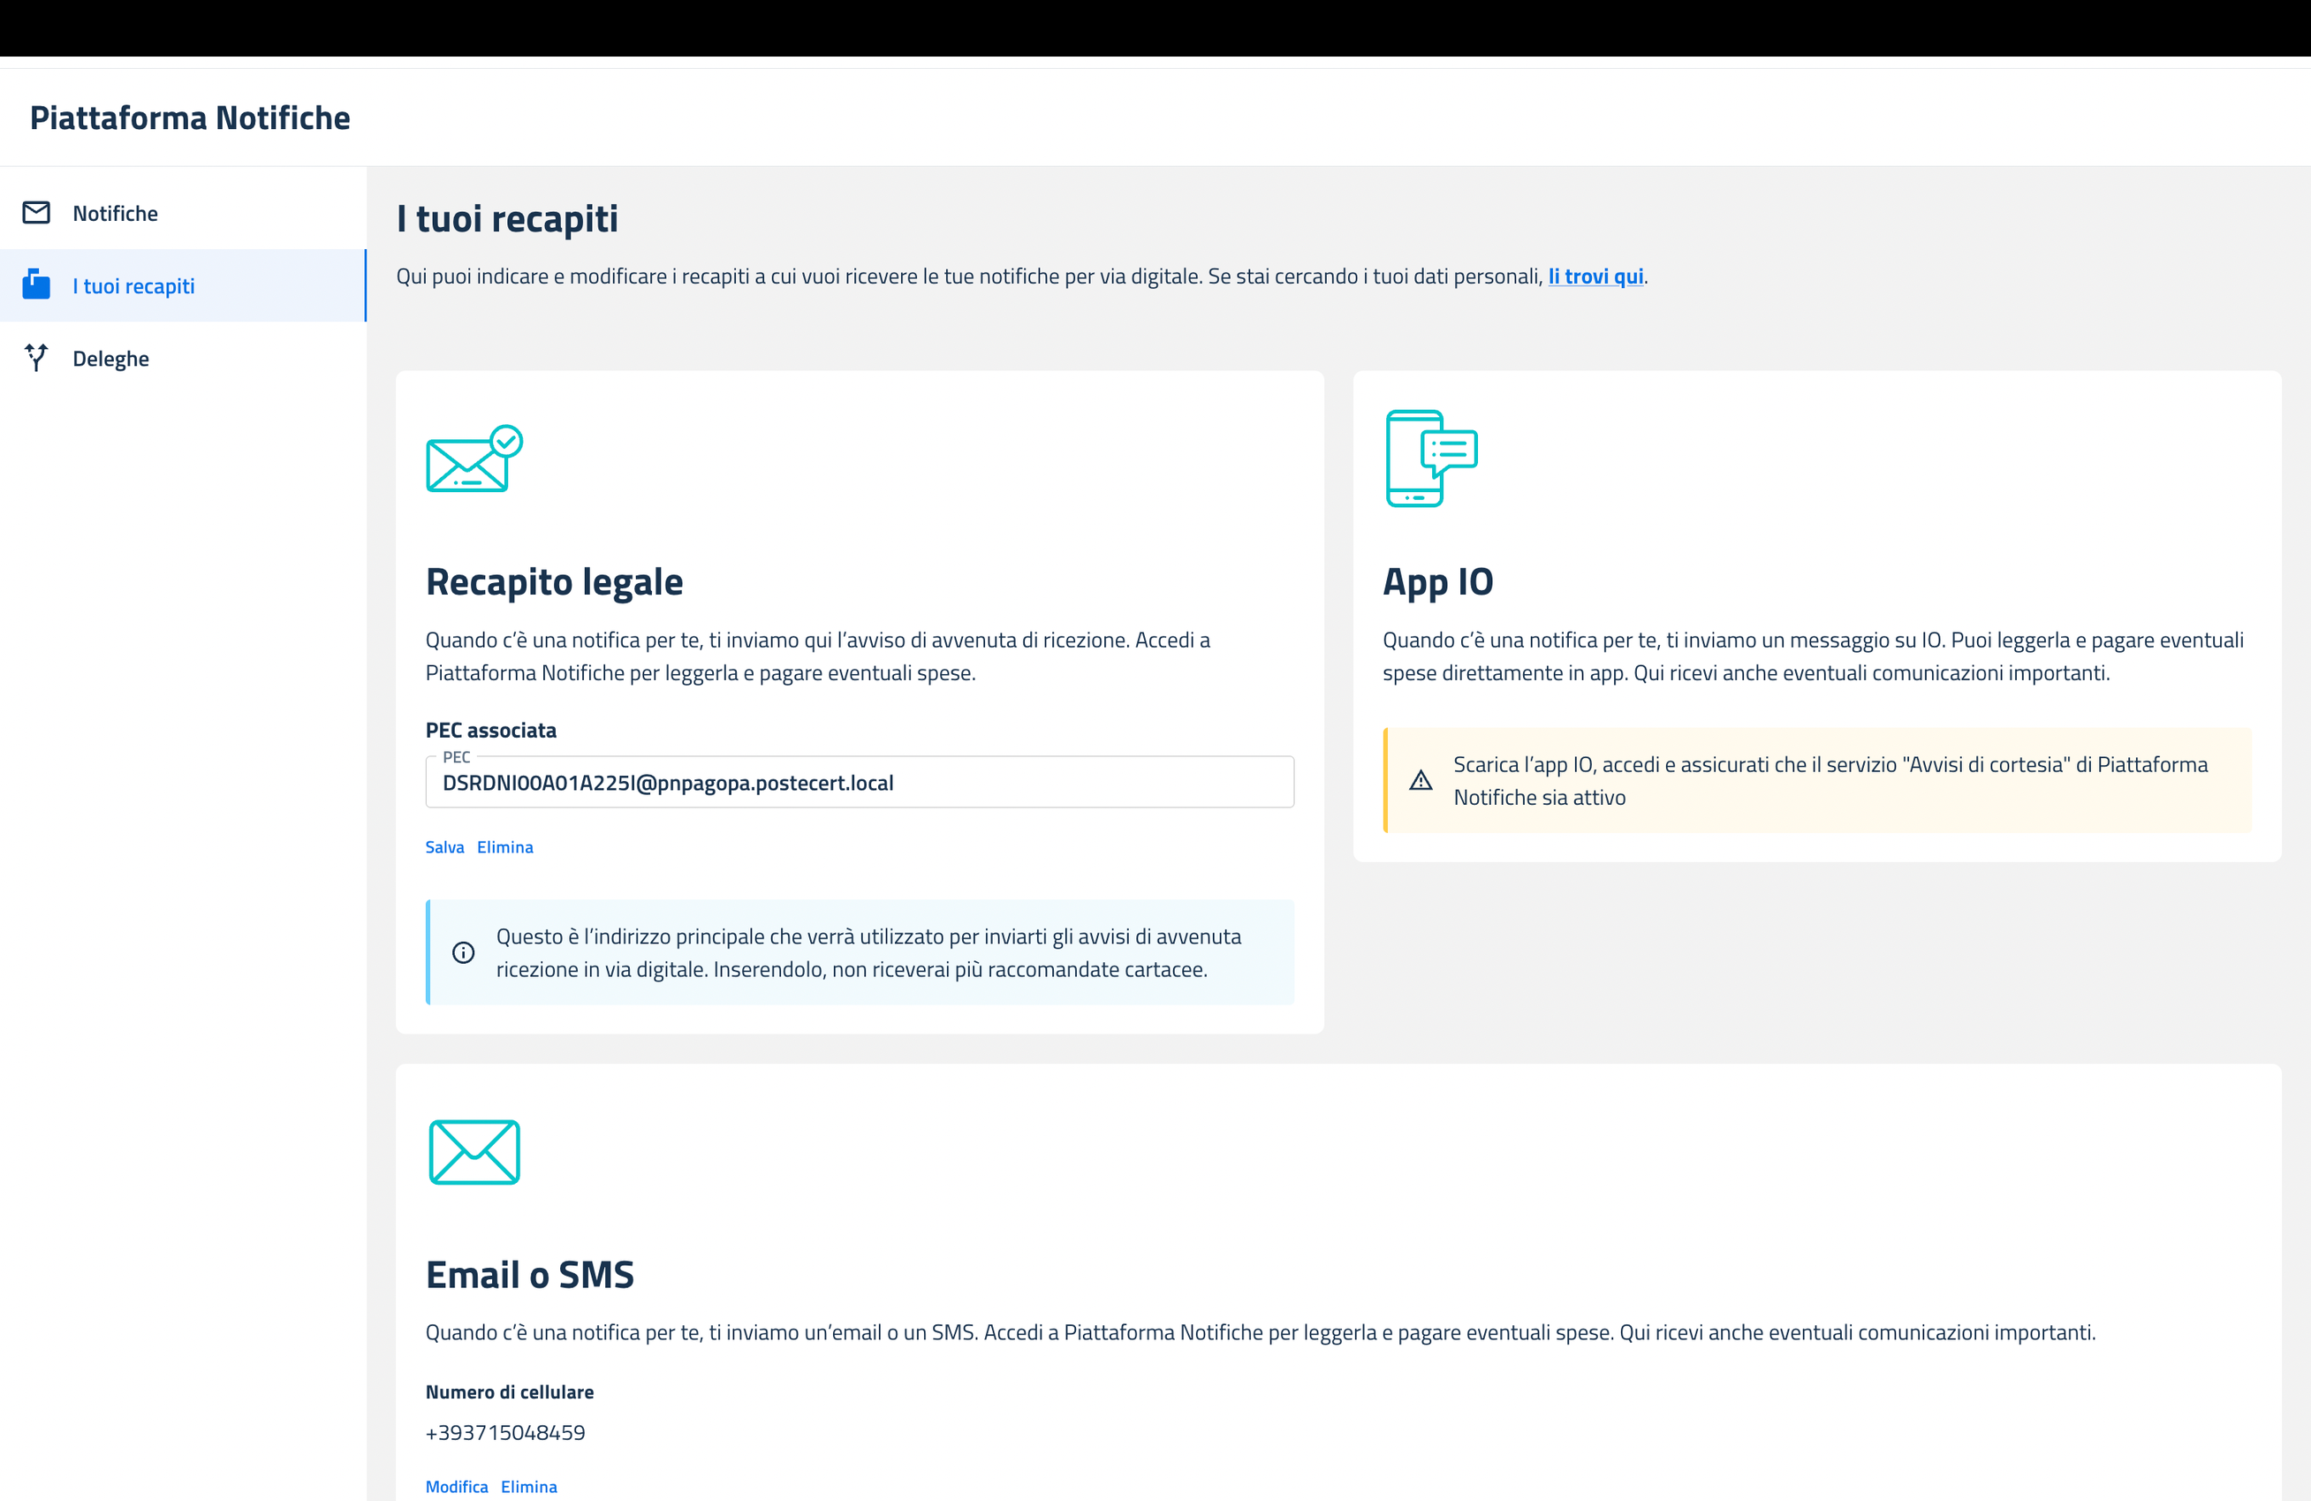Click the Email o SMS envelope icon
The width and height of the screenshot is (2311, 1501).
(x=474, y=1151)
